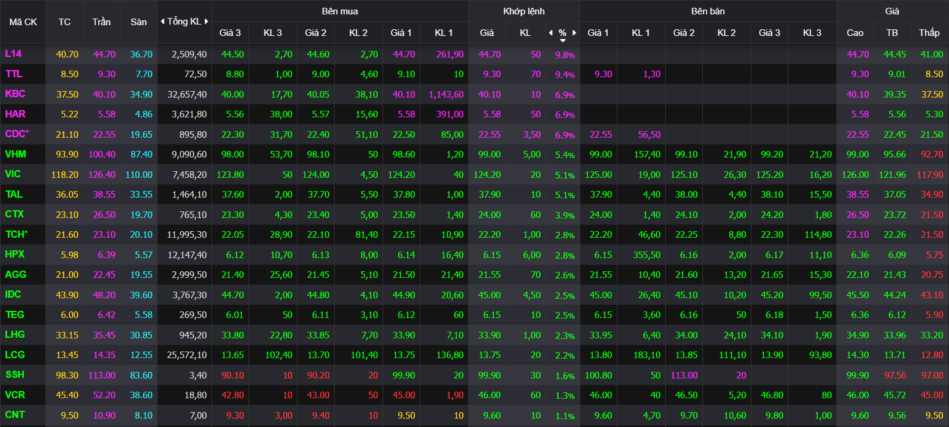Click the 9.8% change for L14
This screenshot has width=949, height=427.
coord(565,55)
